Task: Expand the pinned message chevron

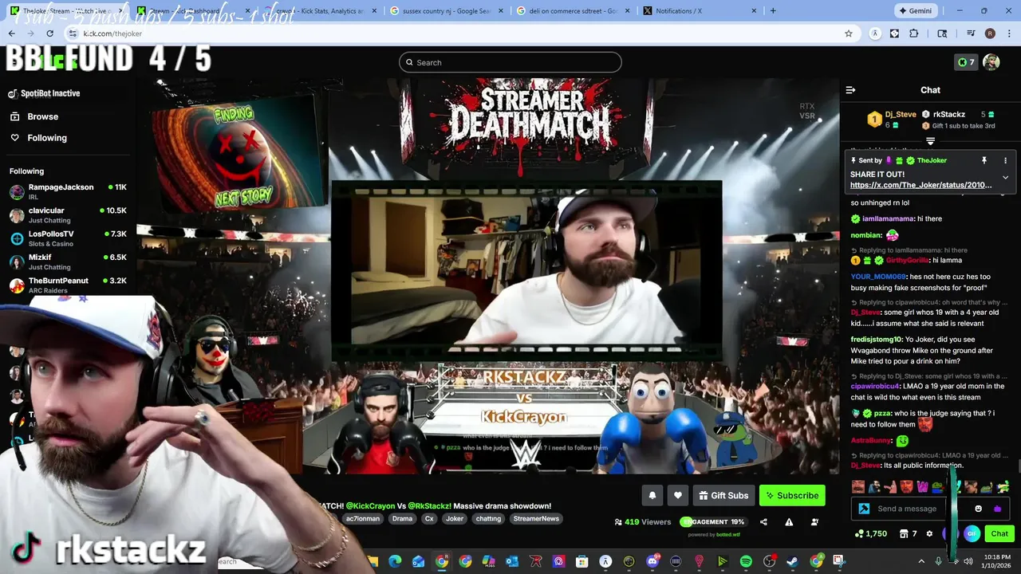Action: coord(1005,177)
